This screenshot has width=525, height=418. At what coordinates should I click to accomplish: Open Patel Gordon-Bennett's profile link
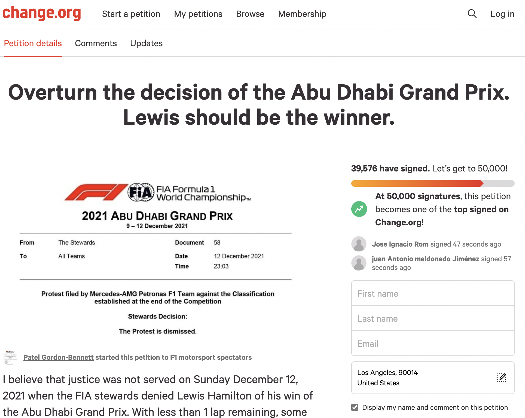coord(59,357)
